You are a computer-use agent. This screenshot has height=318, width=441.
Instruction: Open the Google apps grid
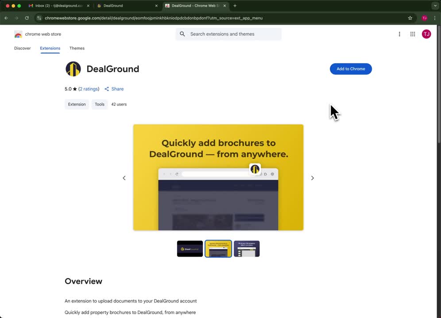(x=413, y=34)
